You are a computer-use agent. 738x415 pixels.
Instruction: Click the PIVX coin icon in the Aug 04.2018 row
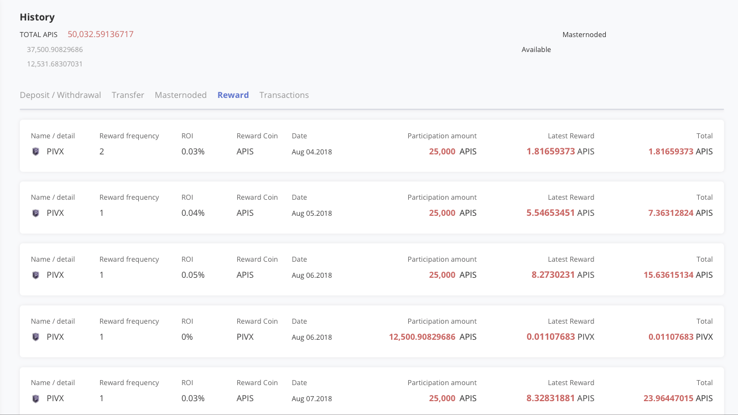point(36,152)
